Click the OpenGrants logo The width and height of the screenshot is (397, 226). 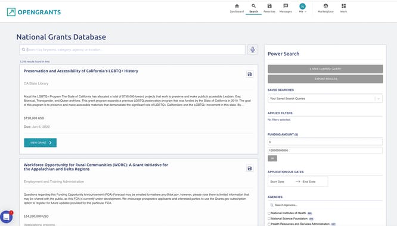tap(34, 12)
